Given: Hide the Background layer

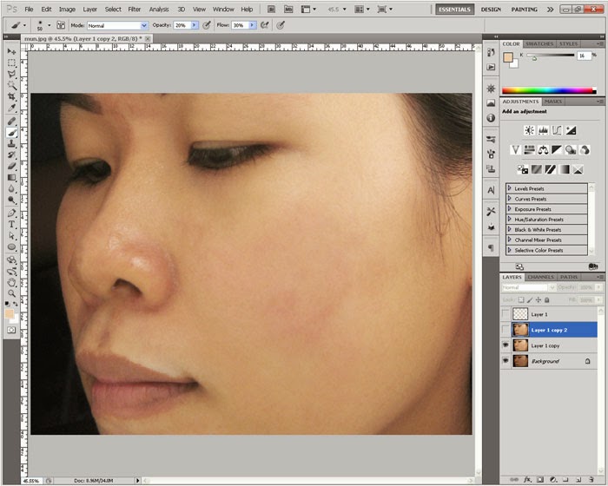Looking at the screenshot, I should [x=506, y=360].
